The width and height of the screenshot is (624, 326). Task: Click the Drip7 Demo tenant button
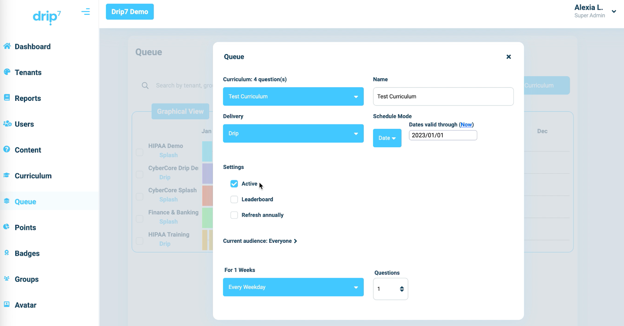[130, 12]
